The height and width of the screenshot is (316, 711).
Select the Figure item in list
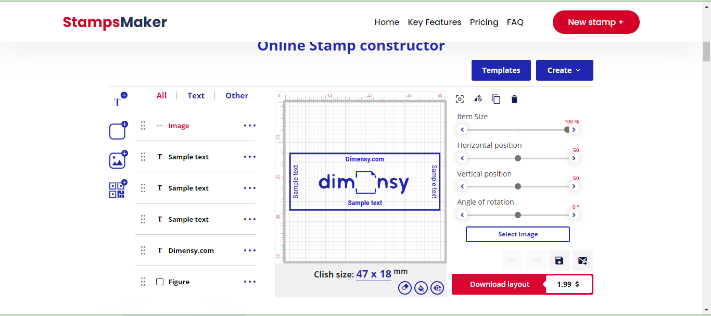[179, 282]
